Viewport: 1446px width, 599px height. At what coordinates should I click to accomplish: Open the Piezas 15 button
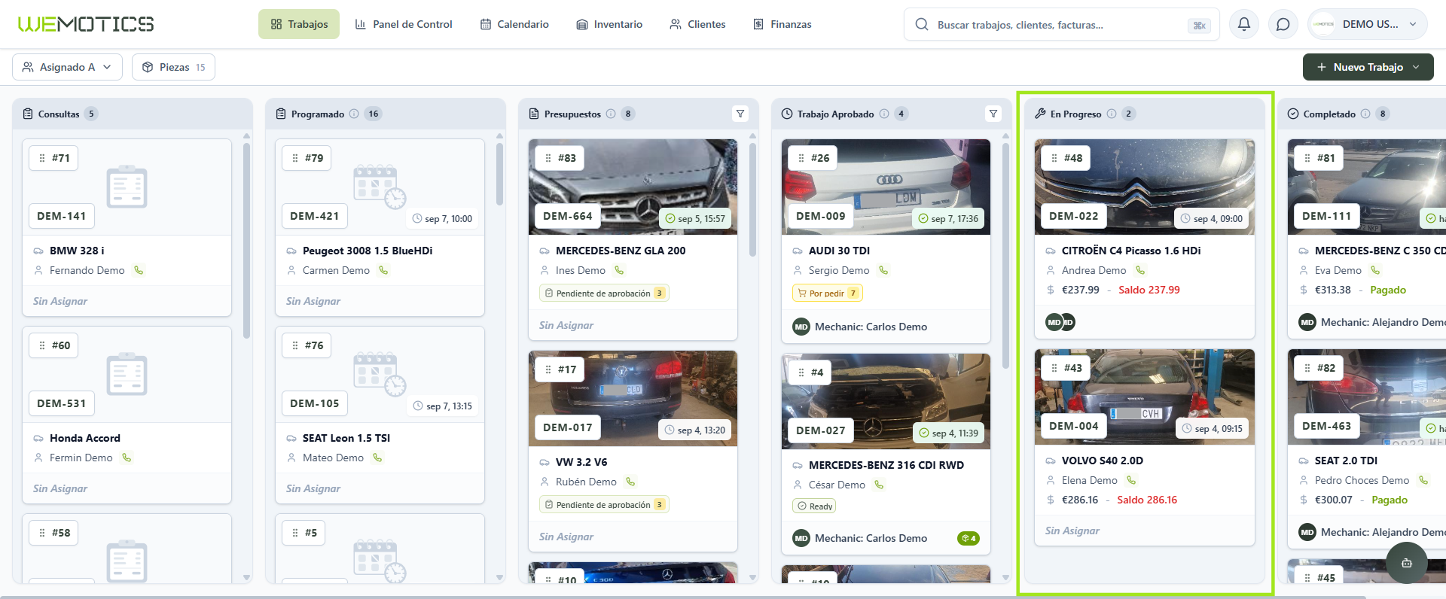pos(173,67)
